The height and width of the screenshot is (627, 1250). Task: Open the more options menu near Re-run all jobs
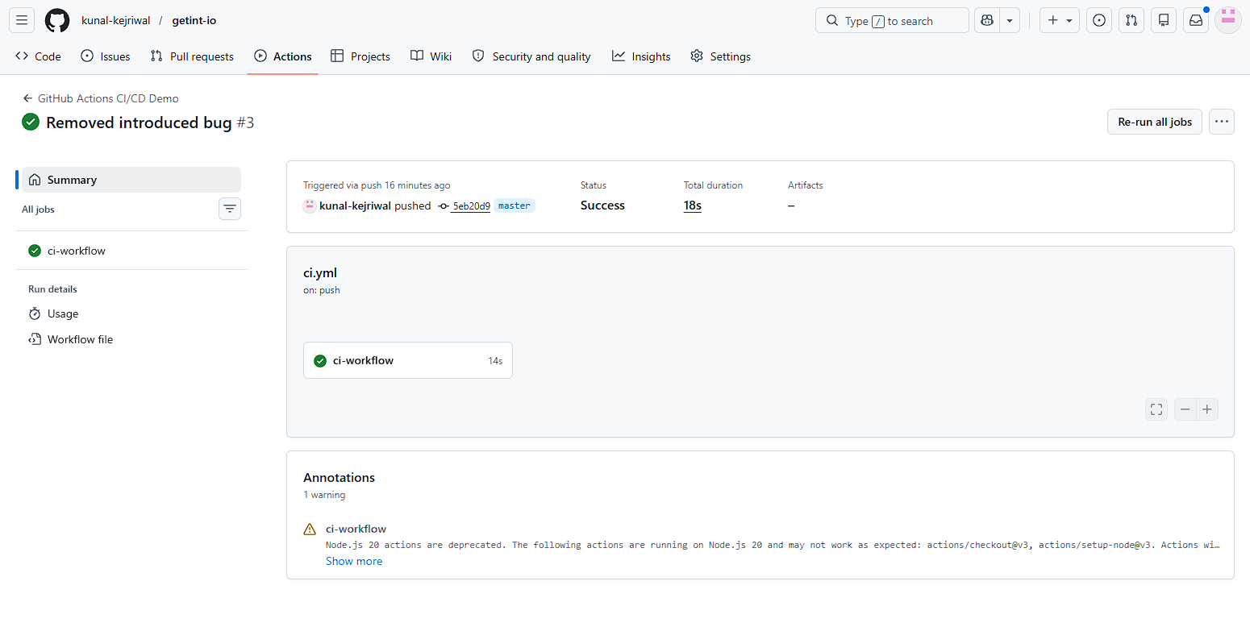coord(1221,122)
